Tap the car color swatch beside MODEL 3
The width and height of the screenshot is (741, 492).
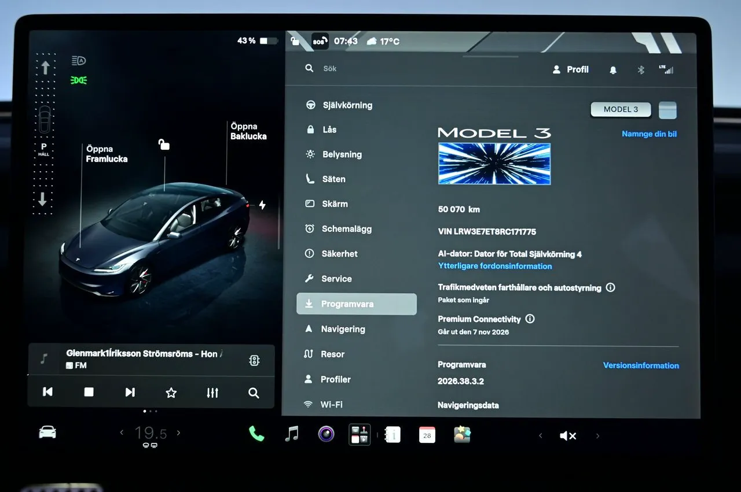667,110
